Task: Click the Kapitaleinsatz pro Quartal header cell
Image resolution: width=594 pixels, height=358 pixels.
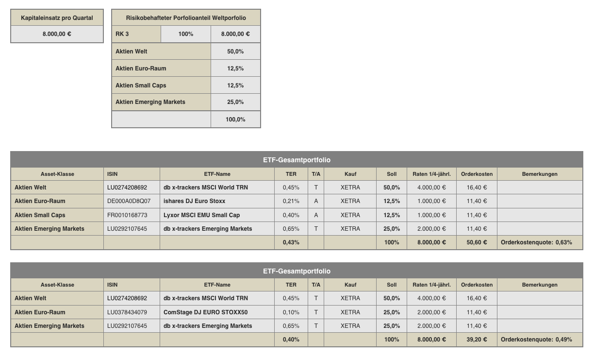Action: 57,18
